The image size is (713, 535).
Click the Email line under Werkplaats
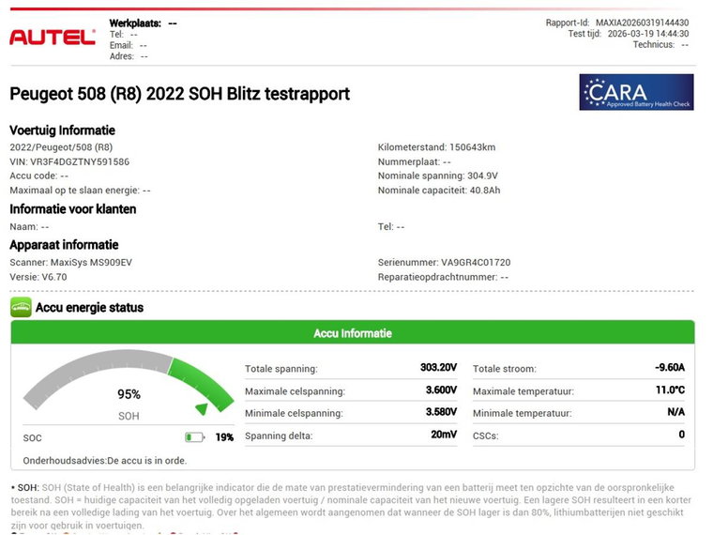pyautogui.click(x=128, y=45)
